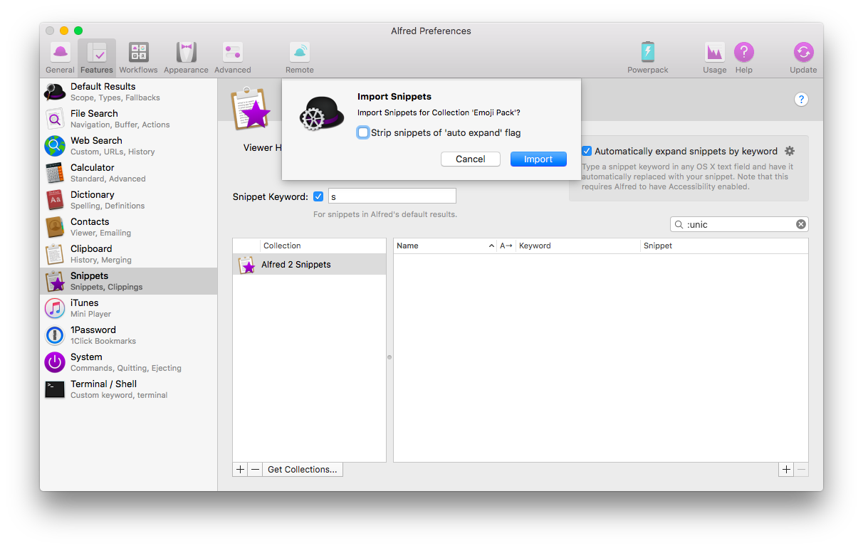The width and height of the screenshot is (863, 548).
Task: Open iTunes Mini Player settings
Action: (x=129, y=308)
